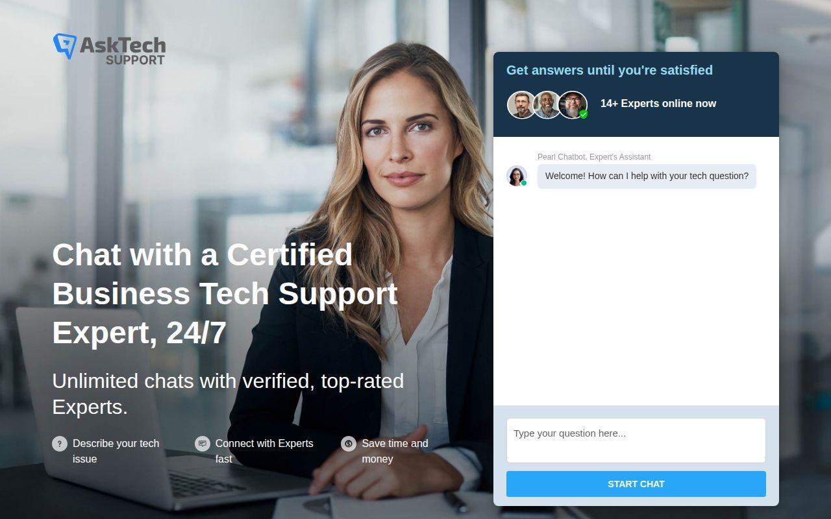This screenshot has width=831, height=519.
Task: Click the green online status dot on chatbot avatar
Action: click(x=524, y=183)
